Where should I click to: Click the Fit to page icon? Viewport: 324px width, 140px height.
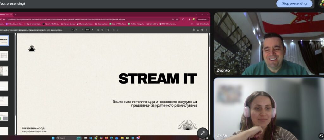tap(98, 30)
